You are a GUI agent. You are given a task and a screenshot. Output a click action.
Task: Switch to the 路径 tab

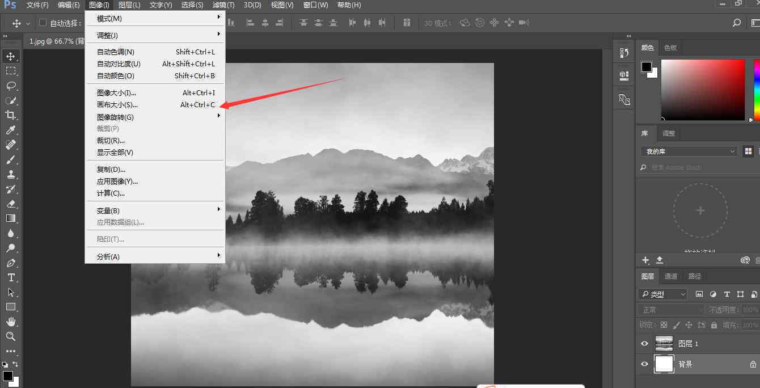pyautogui.click(x=695, y=276)
